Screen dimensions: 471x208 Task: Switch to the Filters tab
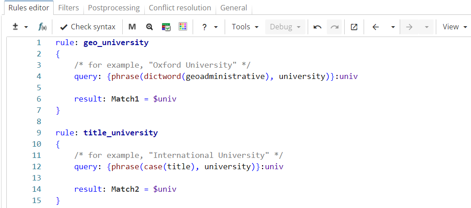(69, 8)
